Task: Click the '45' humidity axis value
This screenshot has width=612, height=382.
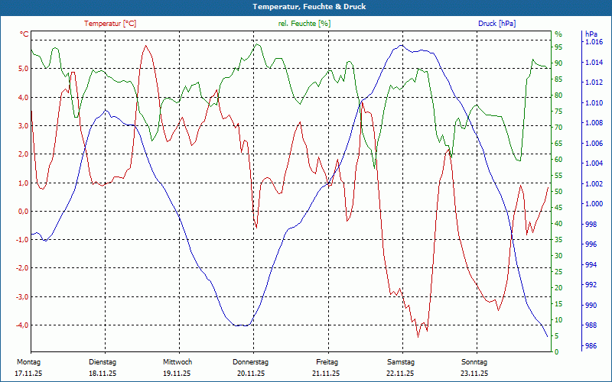Action: [x=558, y=208]
